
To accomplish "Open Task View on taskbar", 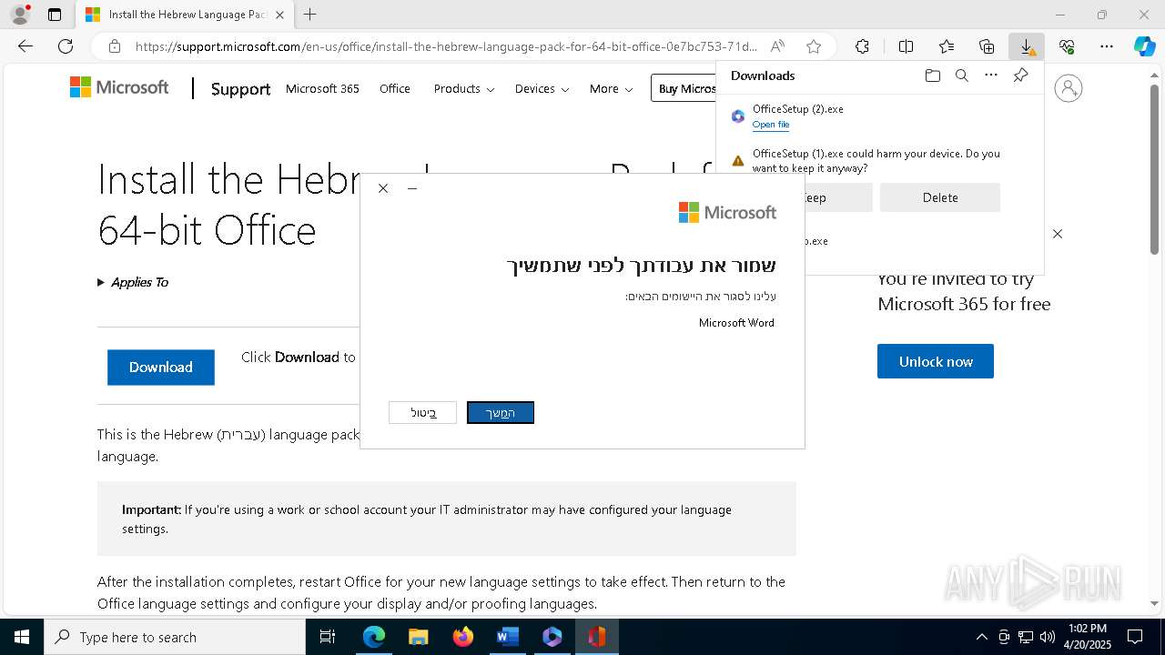I will click(328, 637).
